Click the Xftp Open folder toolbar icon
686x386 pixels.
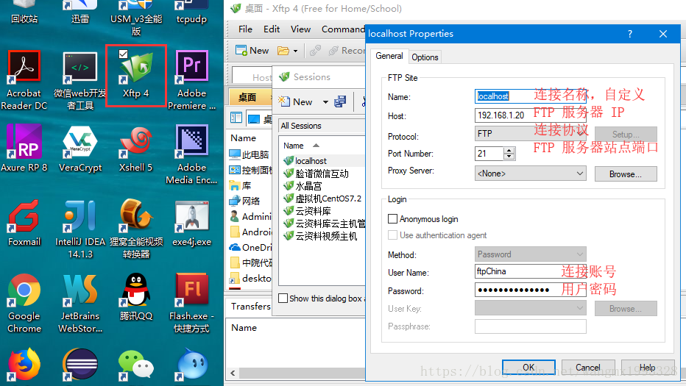pos(283,51)
